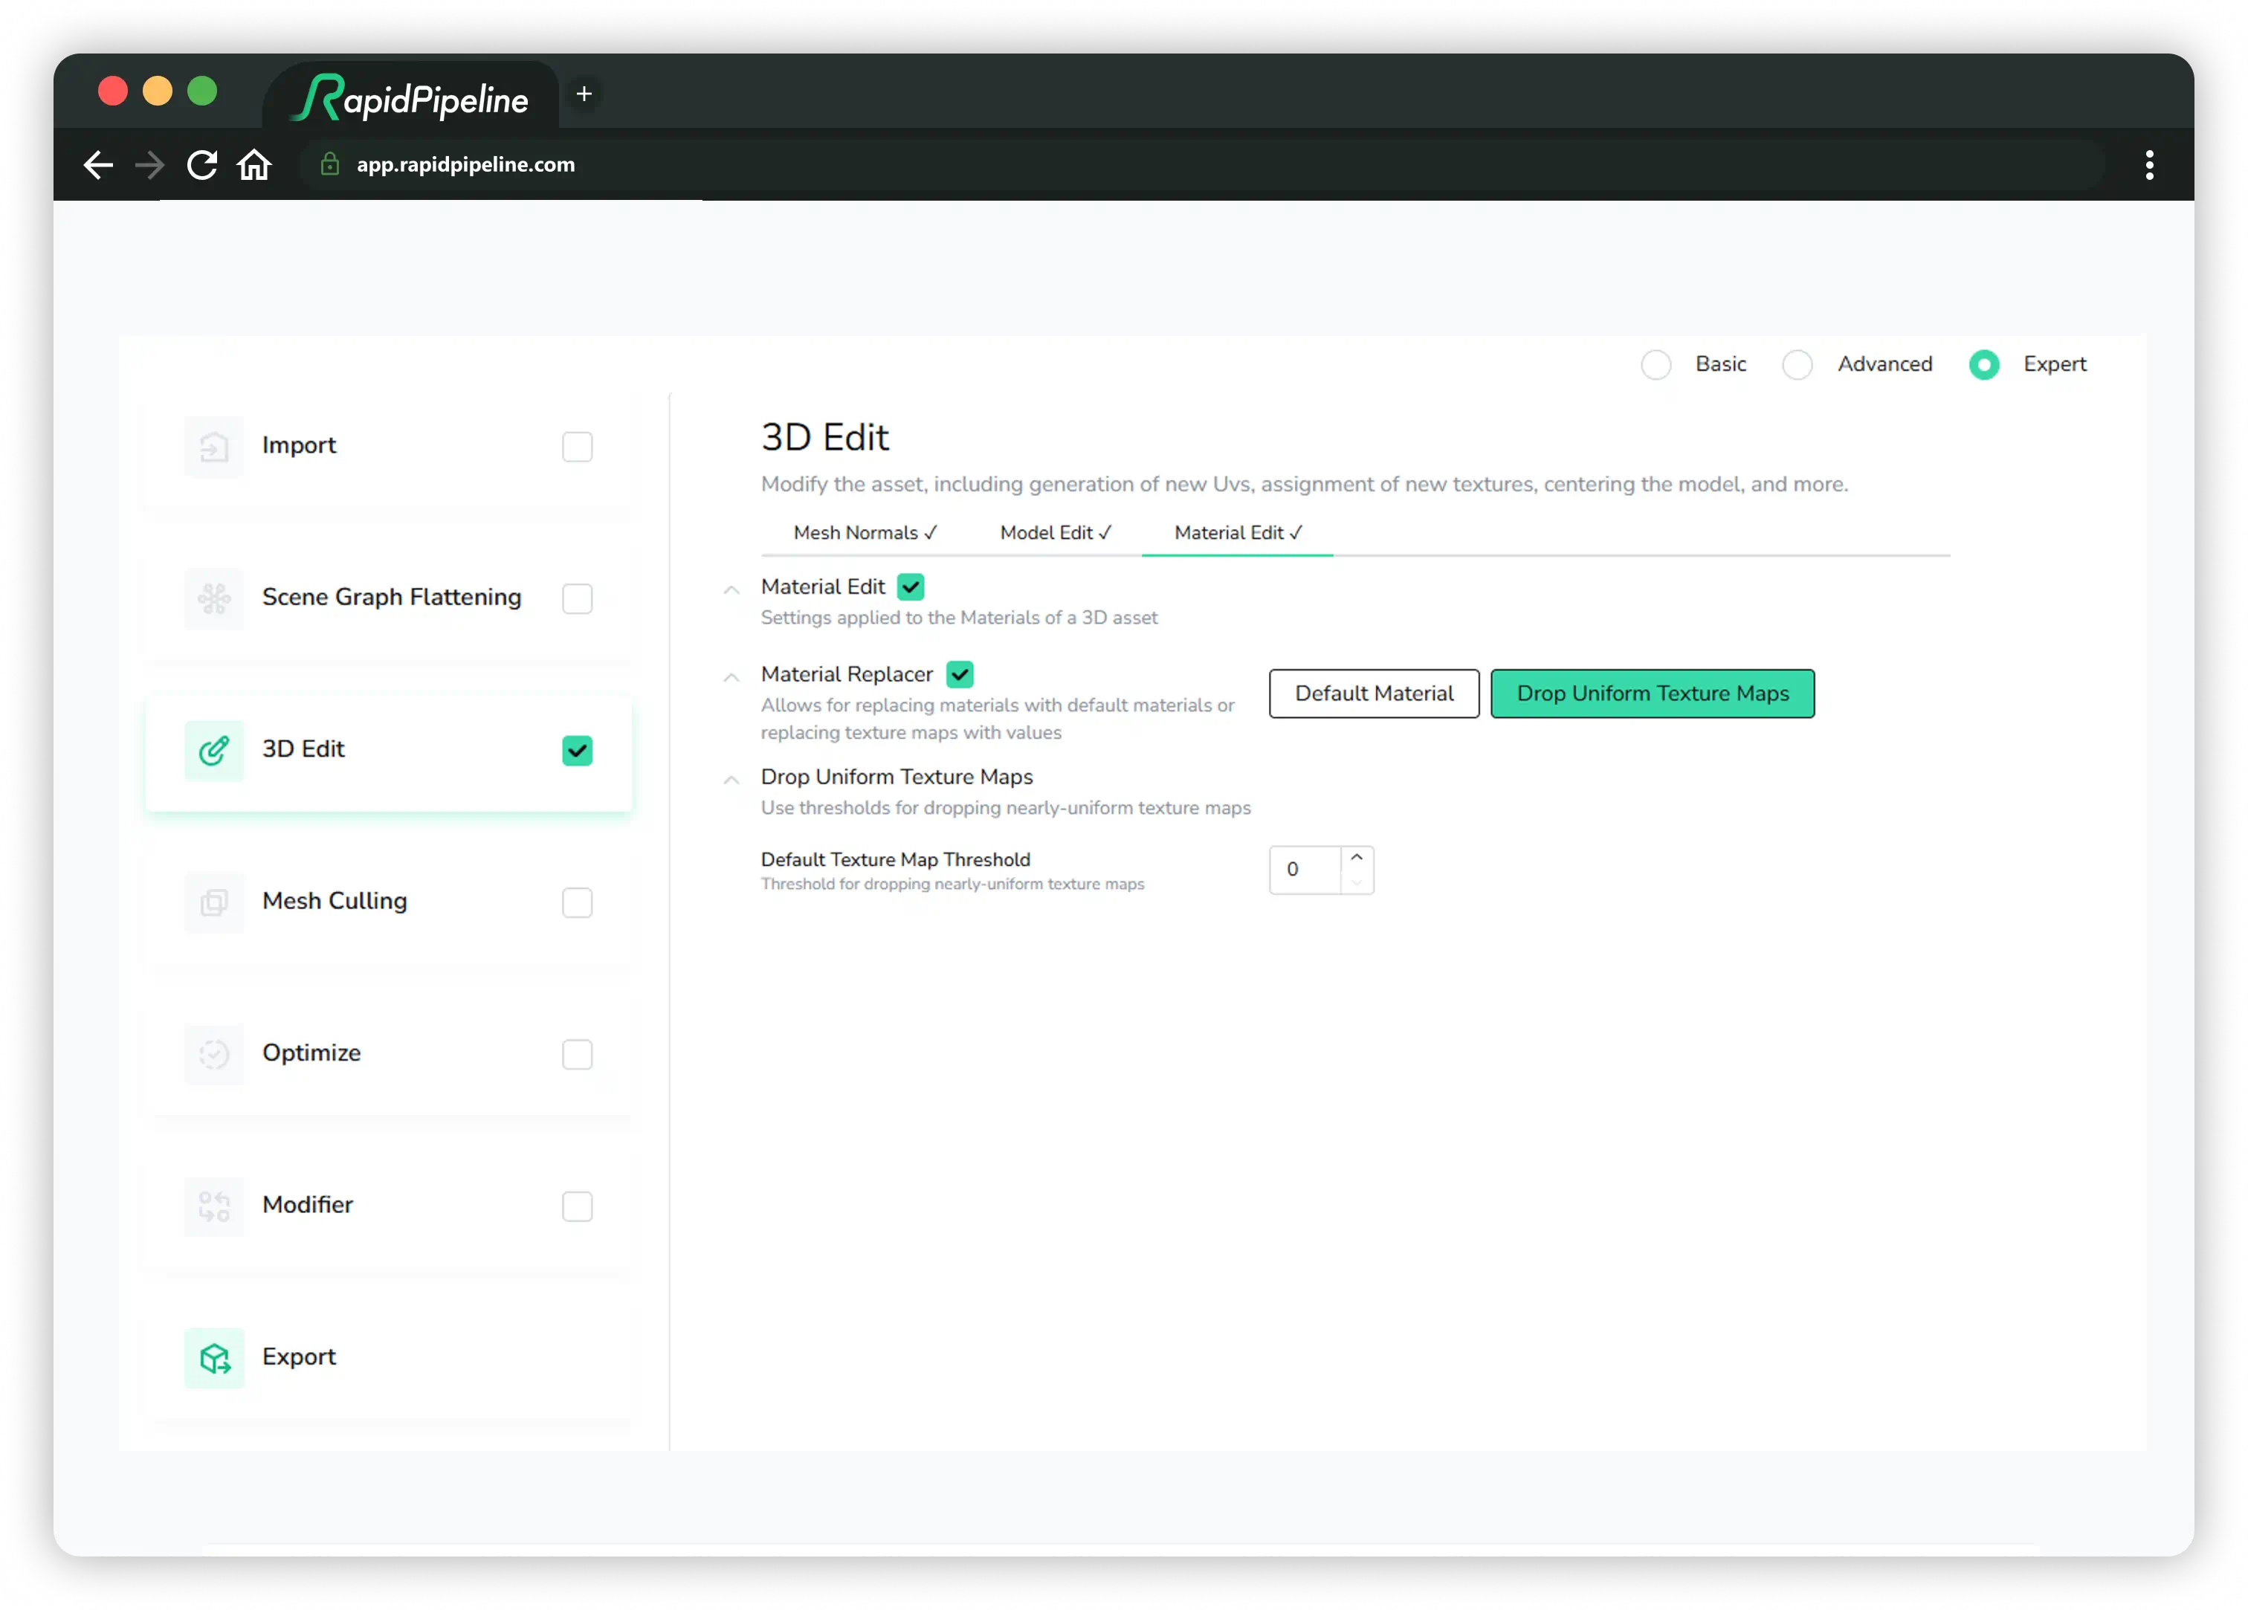
Task: Click the 3D Edit pencil icon
Action: coord(214,751)
